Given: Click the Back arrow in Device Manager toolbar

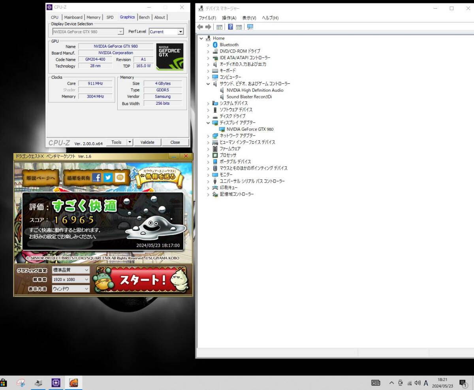Looking at the screenshot, I should pyautogui.click(x=200, y=27).
